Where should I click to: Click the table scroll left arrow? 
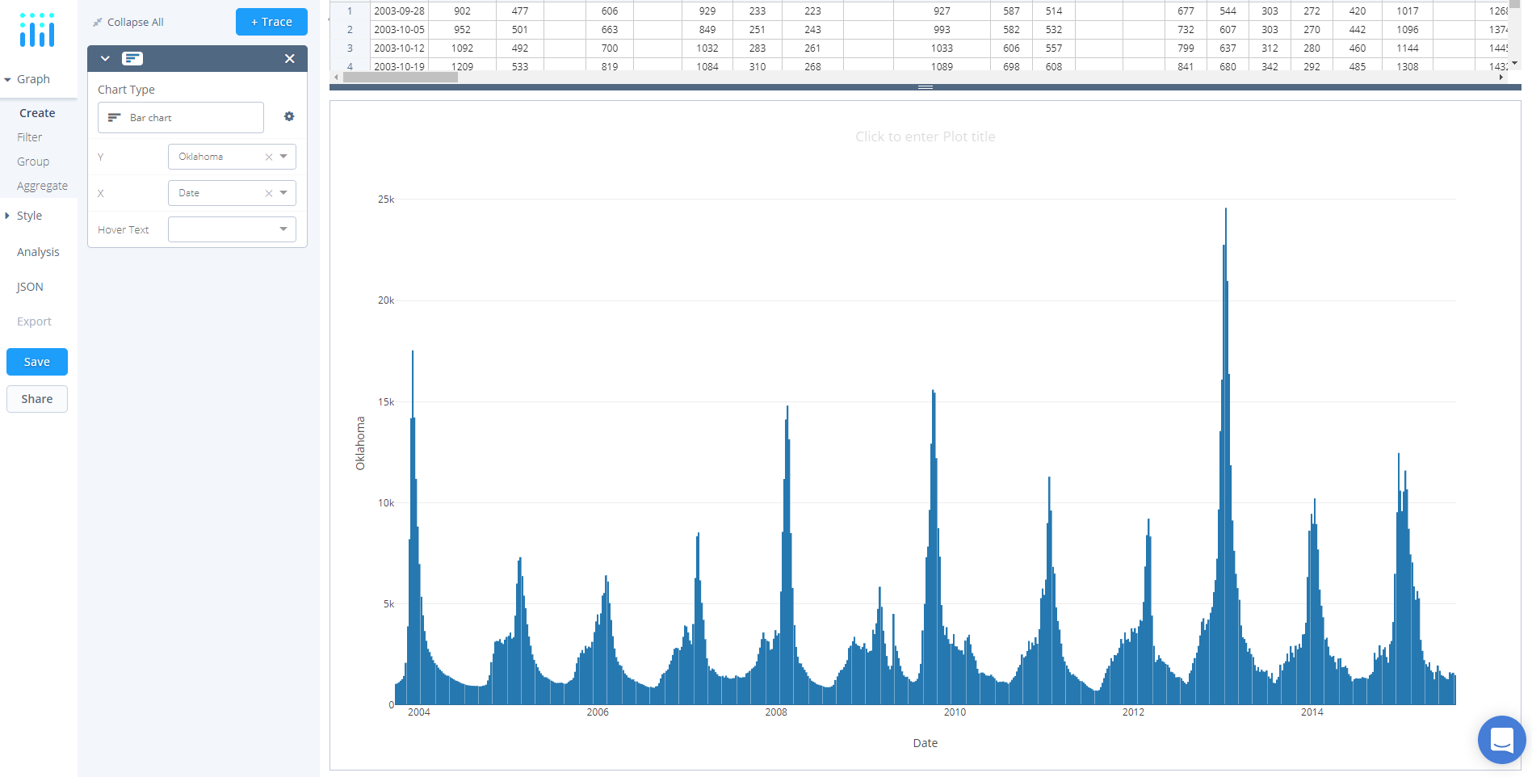[336, 78]
